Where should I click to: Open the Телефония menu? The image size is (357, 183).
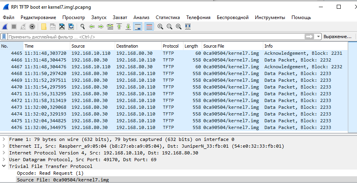pyautogui.click(x=198, y=17)
